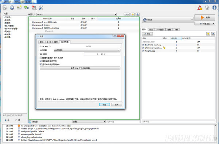Select the mod row 'Unmanaged: Knights'
The width and height of the screenshot is (219, 144).
click(x=84, y=25)
